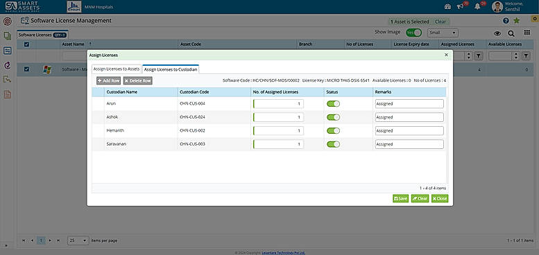Click the Available Licenses filter spinner arrows

click(x=515, y=56)
